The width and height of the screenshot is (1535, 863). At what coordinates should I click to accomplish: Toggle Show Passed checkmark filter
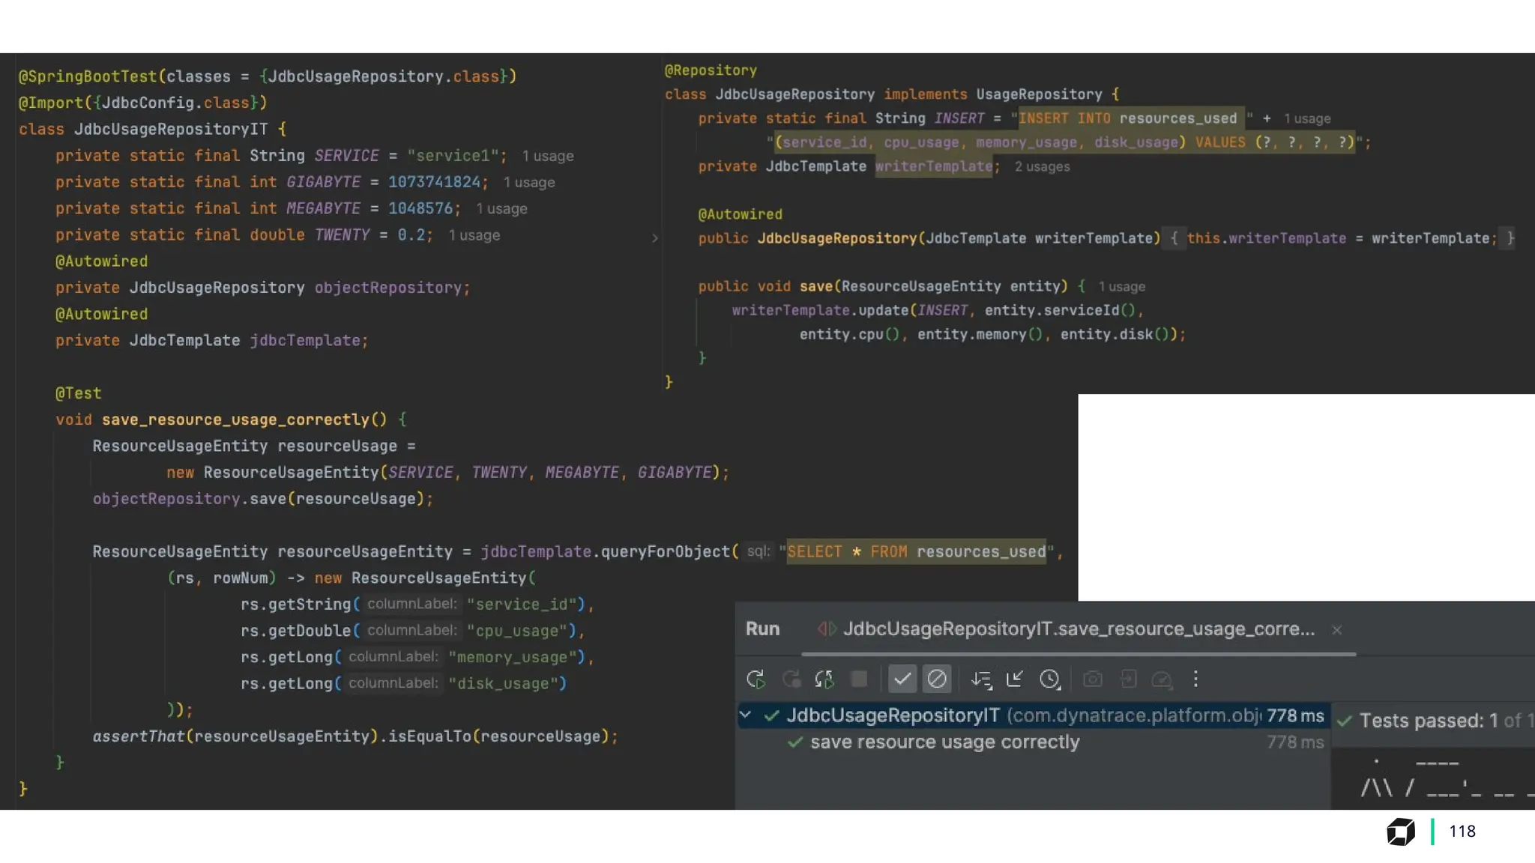click(x=902, y=679)
